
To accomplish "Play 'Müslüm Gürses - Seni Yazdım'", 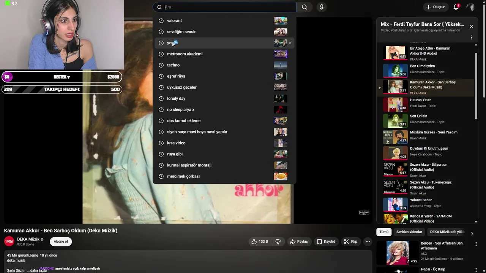I will click(x=425, y=136).
